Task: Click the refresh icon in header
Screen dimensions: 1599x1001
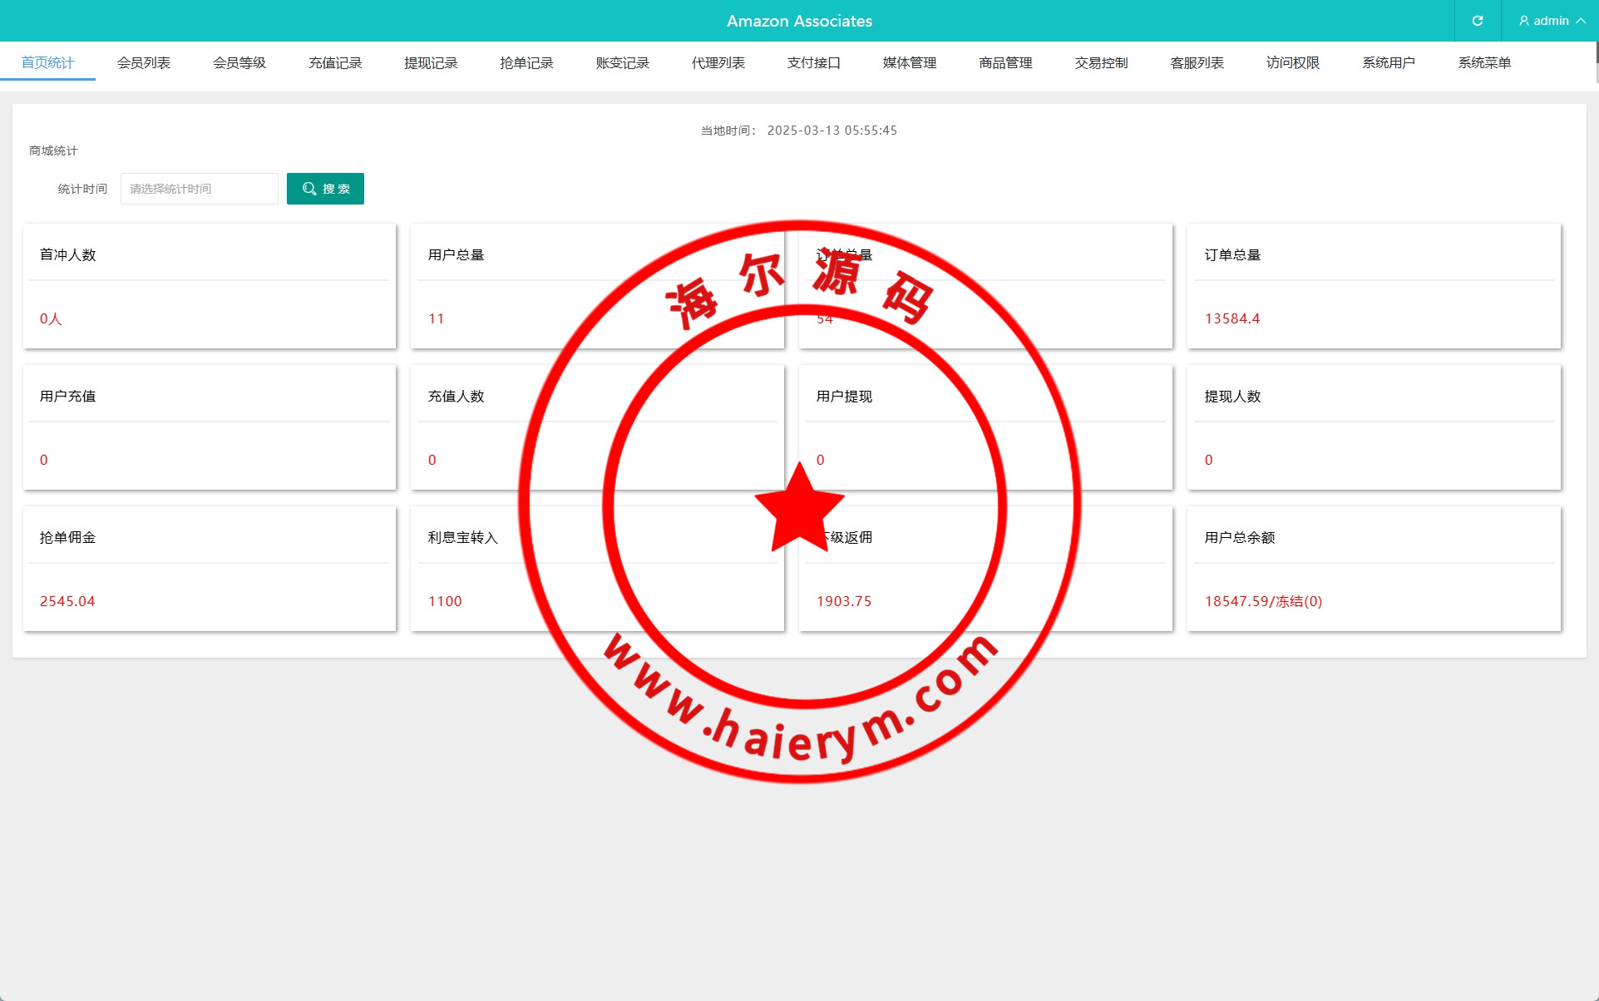Action: [1478, 21]
